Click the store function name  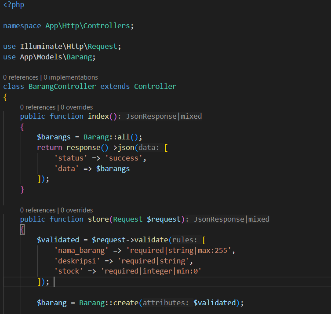pos(98,219)
